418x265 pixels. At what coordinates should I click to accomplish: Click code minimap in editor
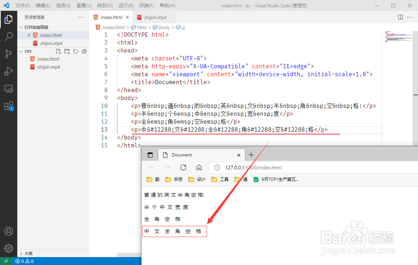398,36
